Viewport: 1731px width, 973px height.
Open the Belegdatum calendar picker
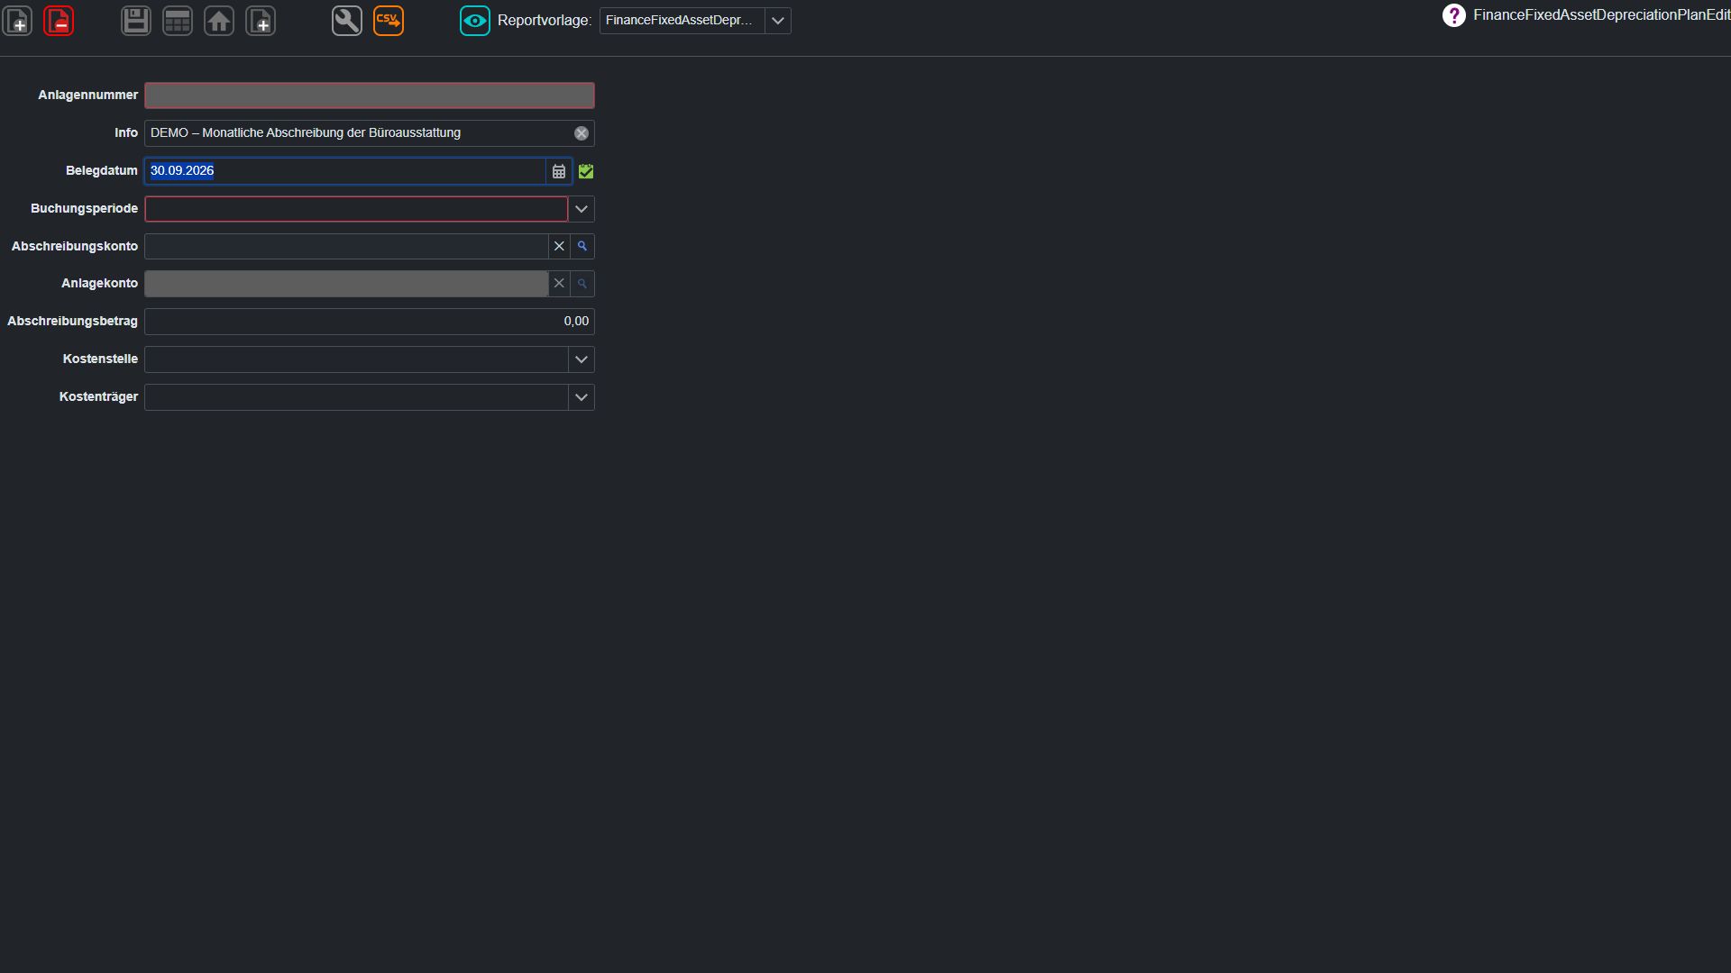pos(559,171)
